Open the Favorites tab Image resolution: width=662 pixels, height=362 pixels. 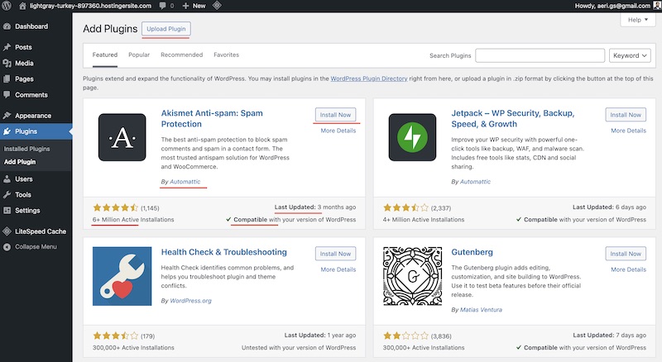pyautogui.click(x=226, y=55)
